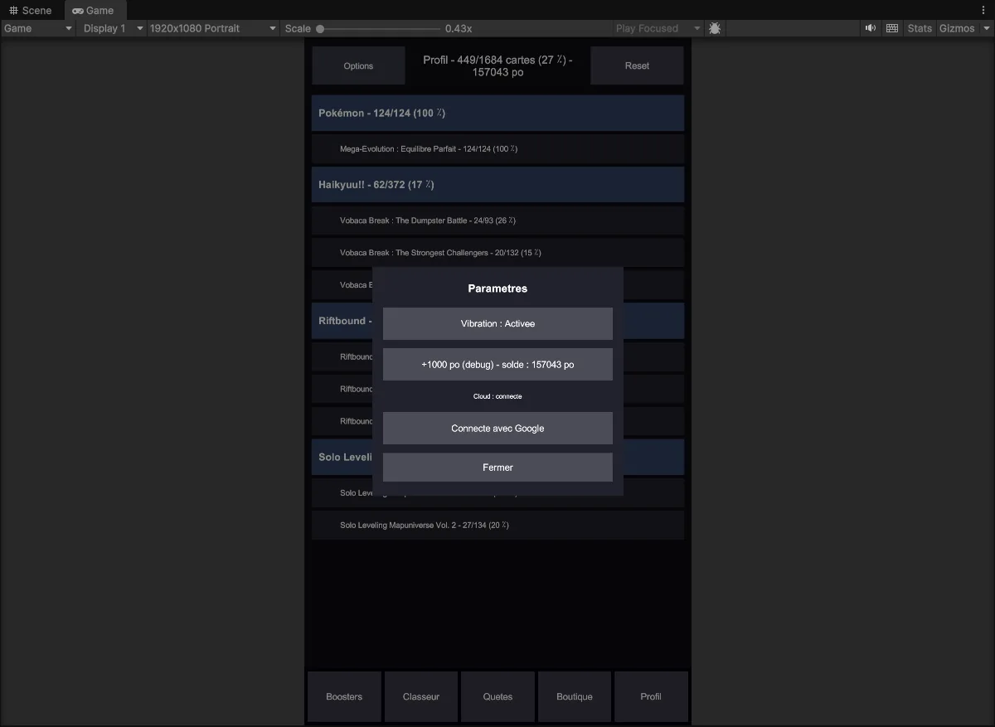Viewport: 995px width, 727px height.
Task: Mute audio in the Game view toolbar
Action: coord(871,28)
